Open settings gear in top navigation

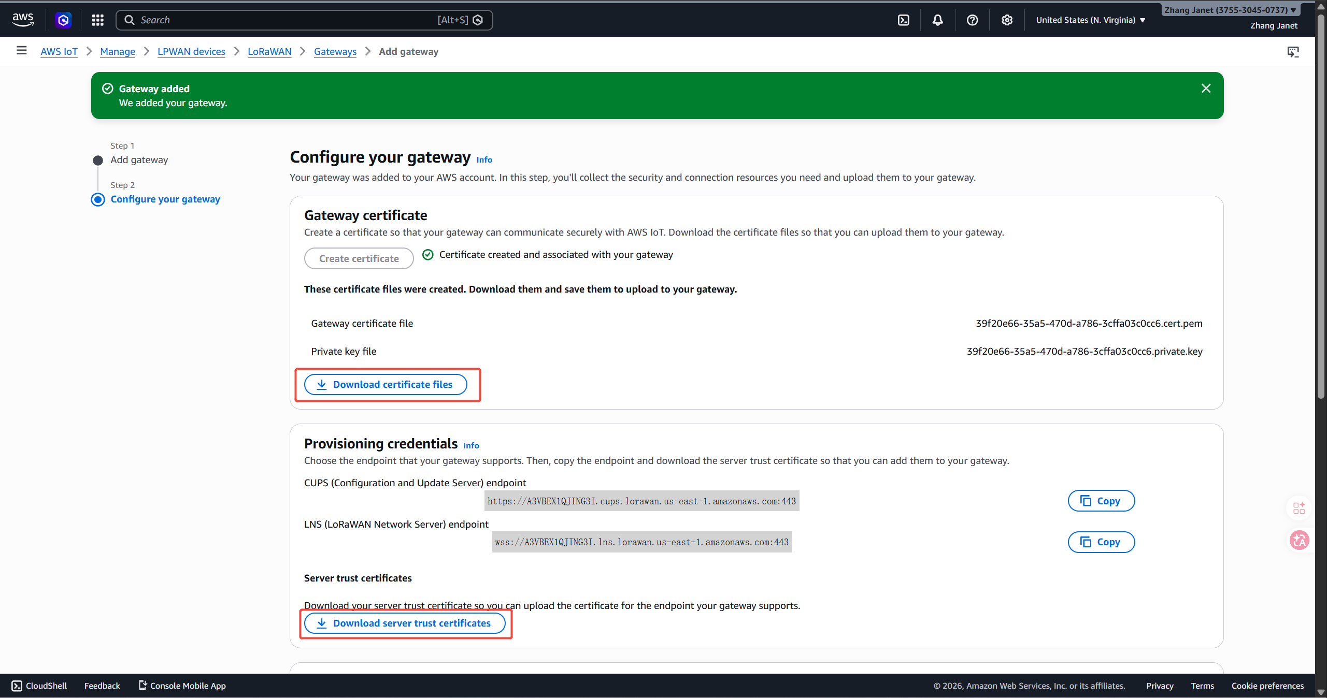[1006, 20]
